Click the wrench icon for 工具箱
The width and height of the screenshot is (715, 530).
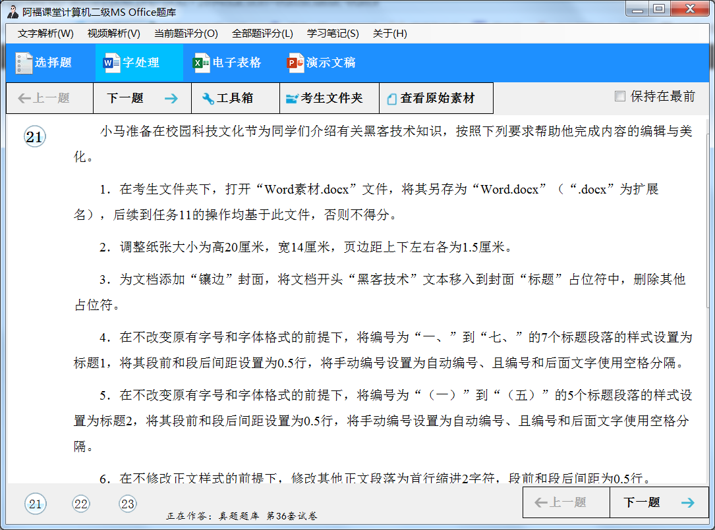208,99
